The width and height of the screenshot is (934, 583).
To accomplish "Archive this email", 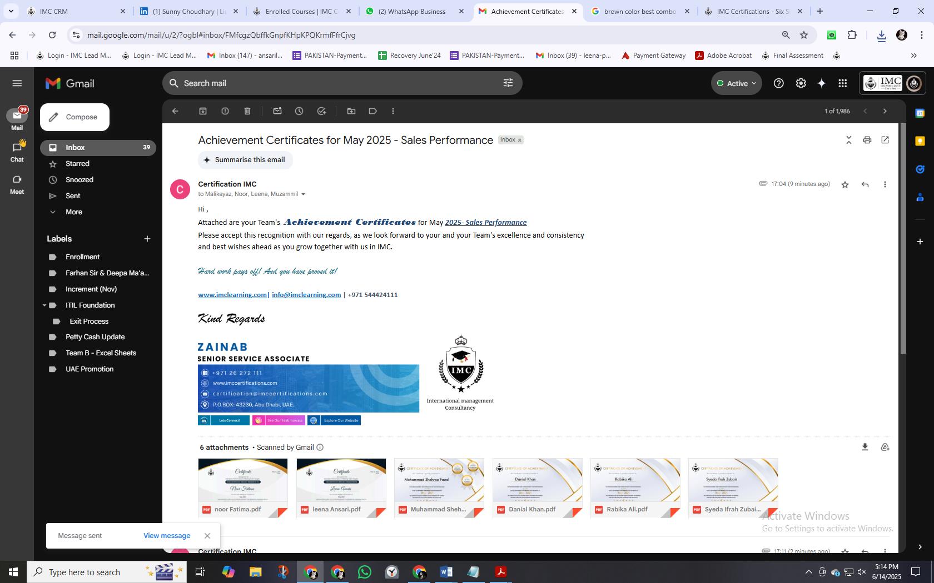I will [x=203, y=111].
